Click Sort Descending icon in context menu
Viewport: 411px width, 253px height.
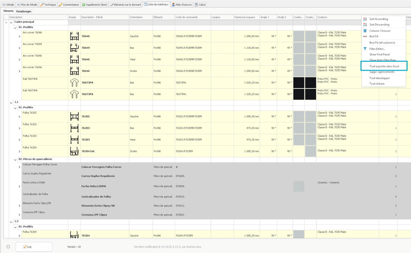pos(365,25)
